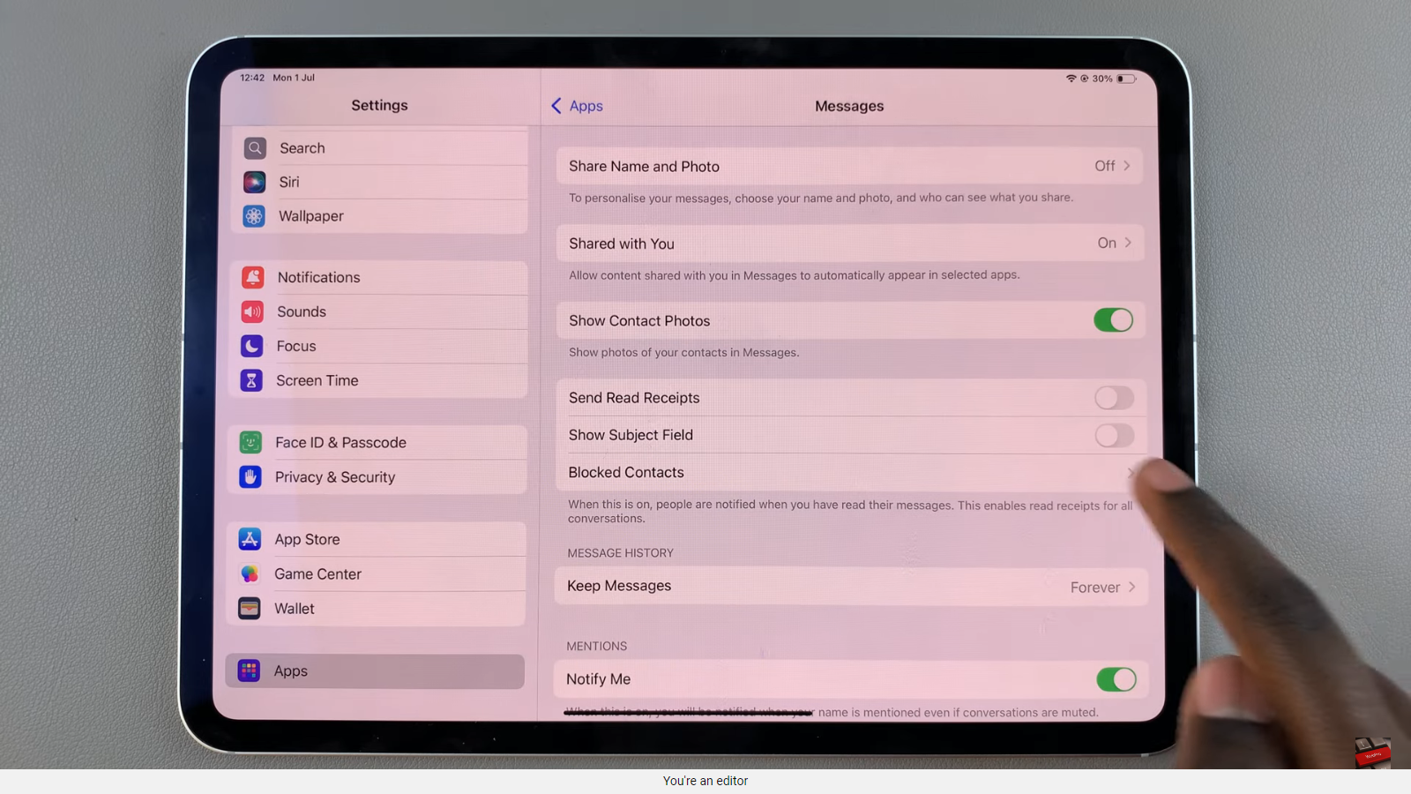Tap the Face ID & Passcode icon
Viewport: 1411px width, 794px height.
pos(250,442)
